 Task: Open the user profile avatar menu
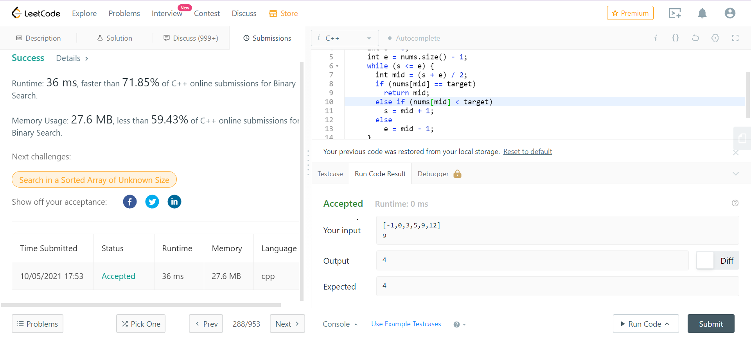click(730, 13)
